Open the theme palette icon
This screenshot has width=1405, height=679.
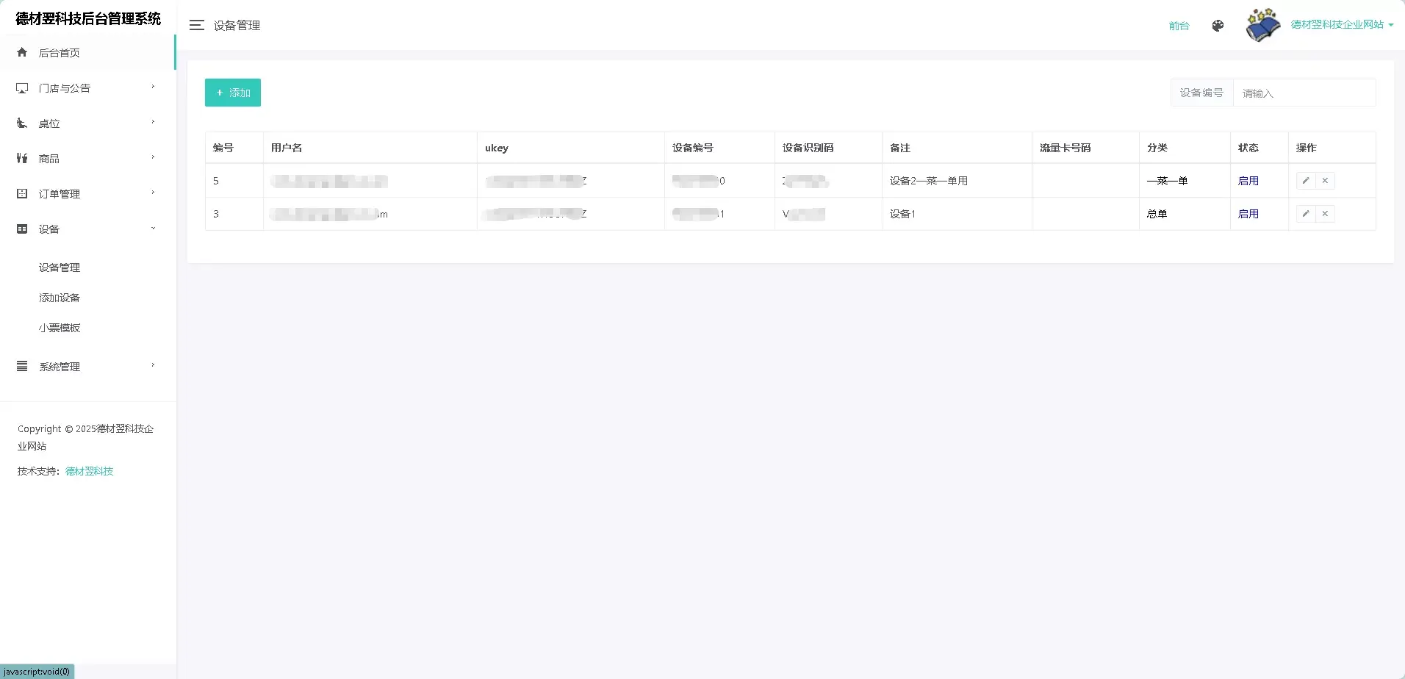(x=1218, y=26)
